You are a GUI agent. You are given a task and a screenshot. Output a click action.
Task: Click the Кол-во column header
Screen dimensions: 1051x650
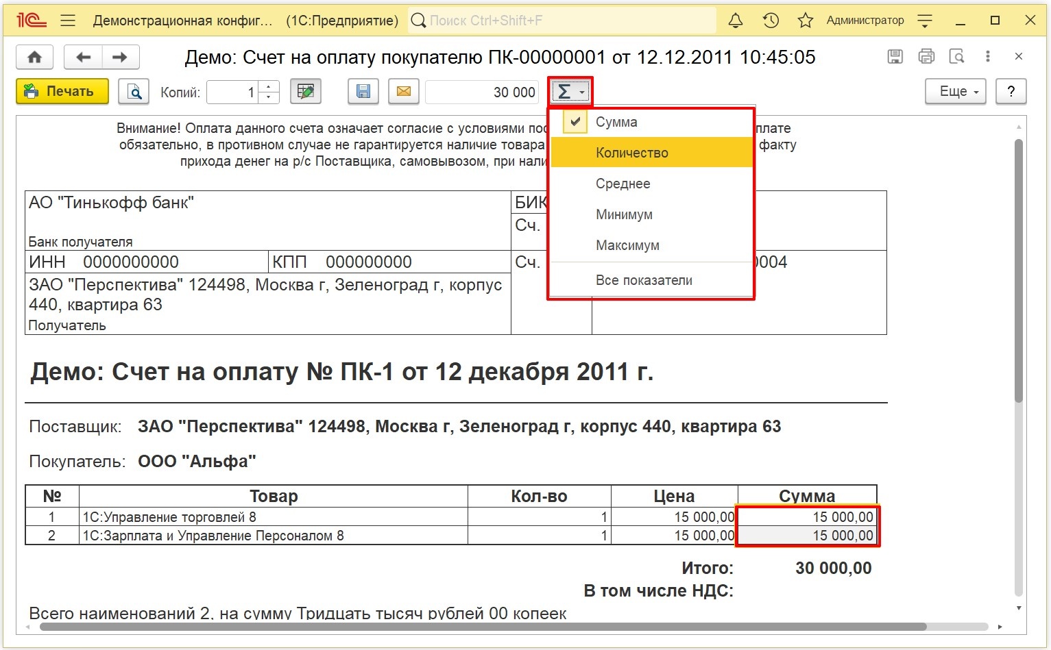540,497
